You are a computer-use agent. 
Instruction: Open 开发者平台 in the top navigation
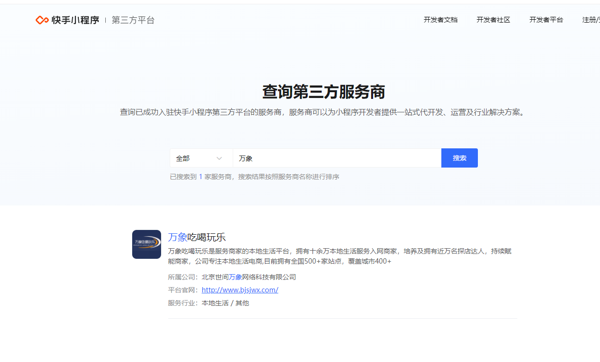(x=546, y=20)
